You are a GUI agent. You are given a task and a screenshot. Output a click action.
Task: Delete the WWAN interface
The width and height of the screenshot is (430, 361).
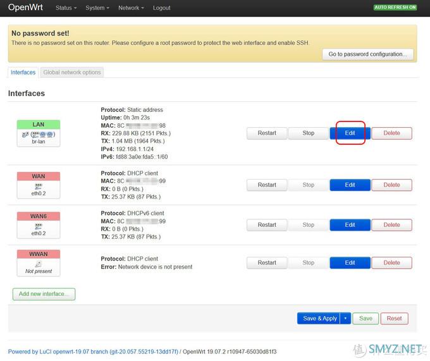391,263
